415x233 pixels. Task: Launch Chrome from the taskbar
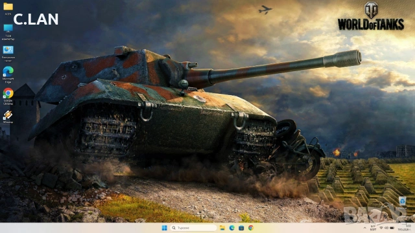click(x=251, y=228)
